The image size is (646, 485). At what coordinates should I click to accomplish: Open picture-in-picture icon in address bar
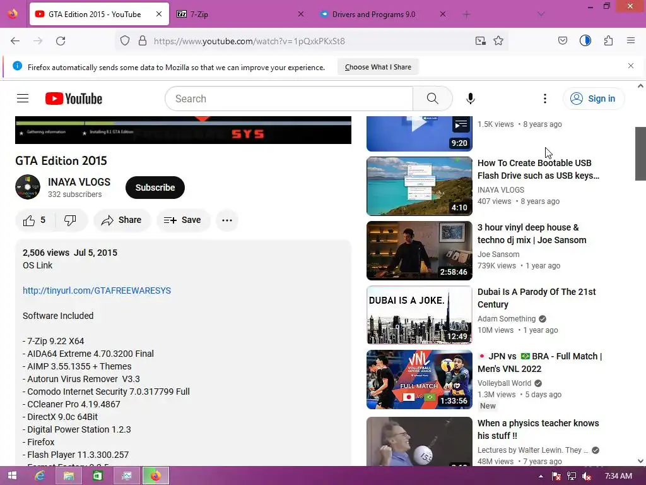point(480,41)
